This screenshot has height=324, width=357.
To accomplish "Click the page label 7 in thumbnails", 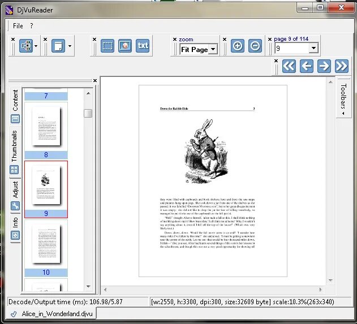I will point(46,96).
